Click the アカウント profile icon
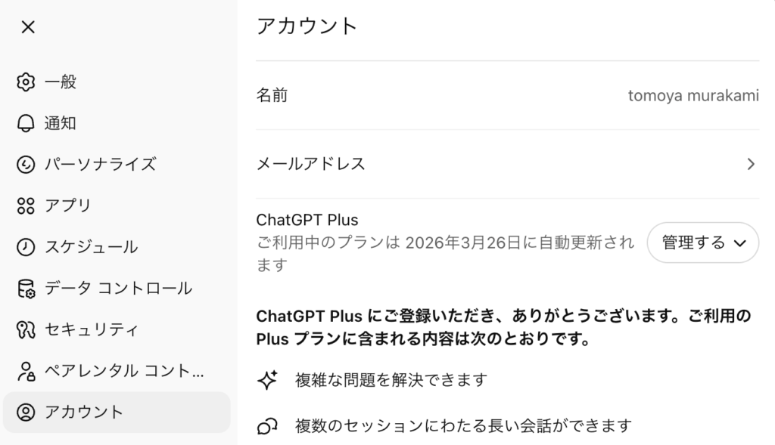Viewport: 775px width, 445px height. point(26,412)
